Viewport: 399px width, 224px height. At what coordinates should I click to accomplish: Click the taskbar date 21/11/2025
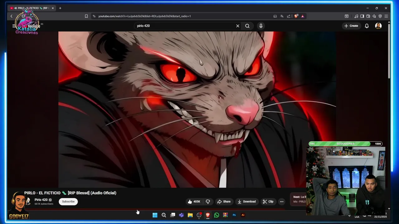380,217
